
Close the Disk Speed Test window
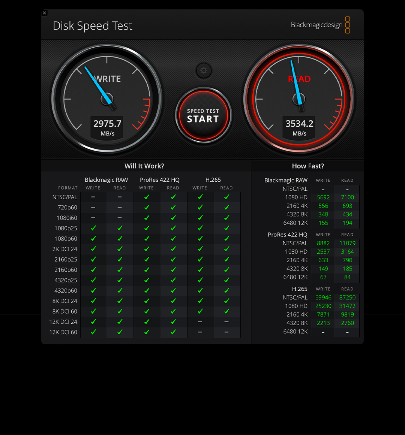pos(44,13)
